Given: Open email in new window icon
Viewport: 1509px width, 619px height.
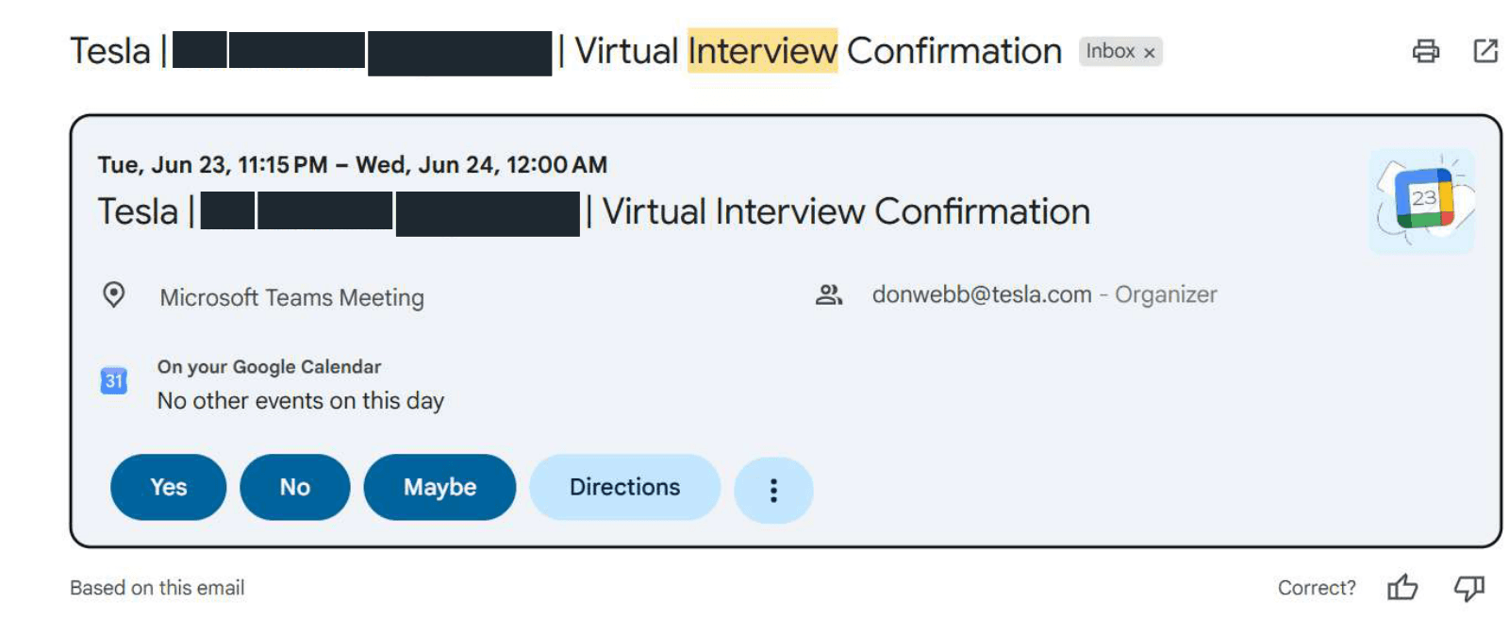Looking at the screenshot, I should [x=1485, y=51].
